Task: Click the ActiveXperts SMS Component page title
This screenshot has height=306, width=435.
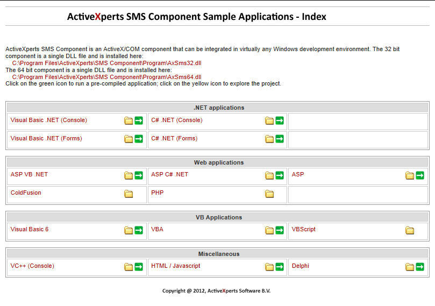Action: tap(197, 17)
